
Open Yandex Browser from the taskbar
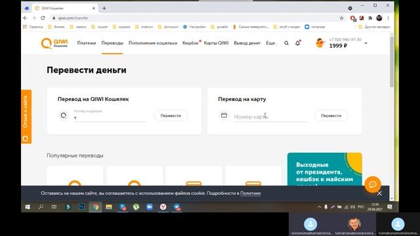click(163, 207)
